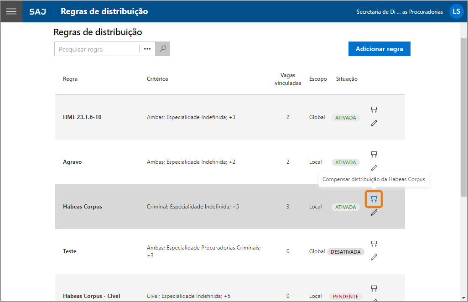This screenshot has width=468, height=302.
Task: Open compensate distribution for Habeas Corpus - Cível
Action: click(374, 288)
